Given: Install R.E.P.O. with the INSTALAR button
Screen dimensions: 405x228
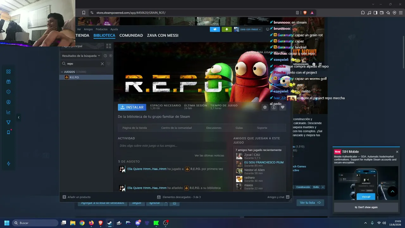Looking at the screenshot, I should (x=132, y=107).
